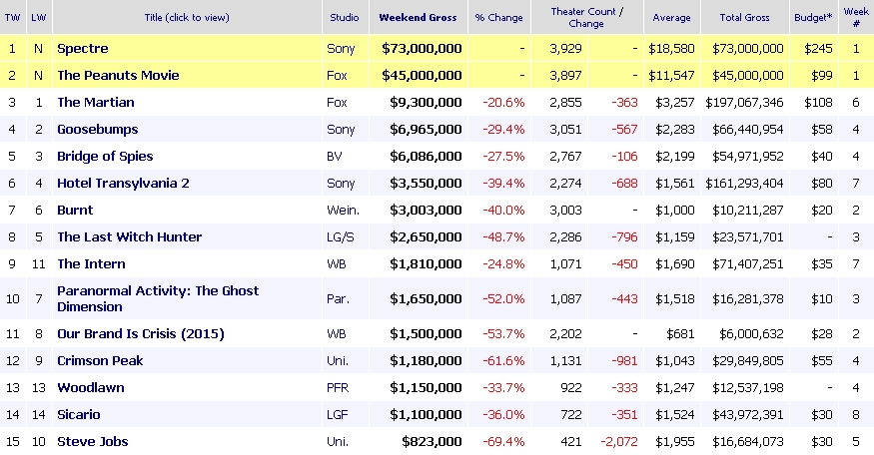
Task: Select -69.4% change for Steve Jobs
Action: pos(503,442)
